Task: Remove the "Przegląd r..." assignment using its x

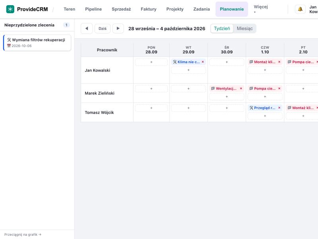Action: coord(279,108)
